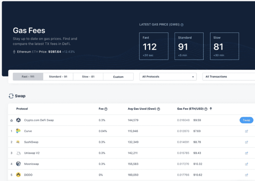Select the Fast - 111 speed tab
This screenshot has height=181, width=255.
(x=28, y=76)
